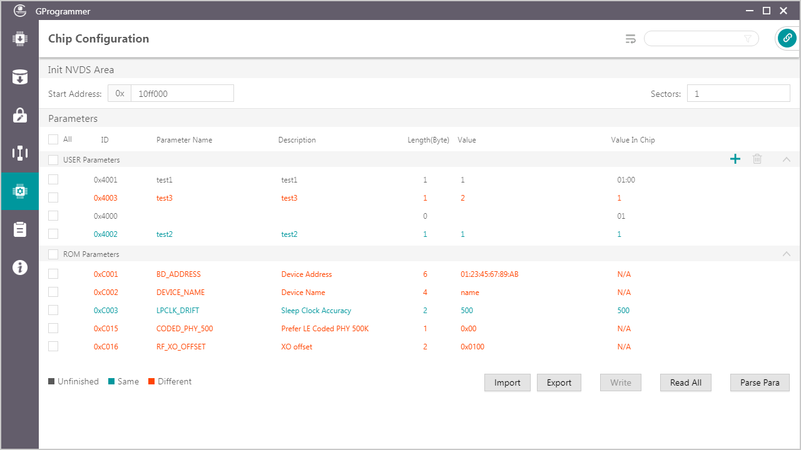Open the chip firmware download page in sidebar

coord(19,39)
